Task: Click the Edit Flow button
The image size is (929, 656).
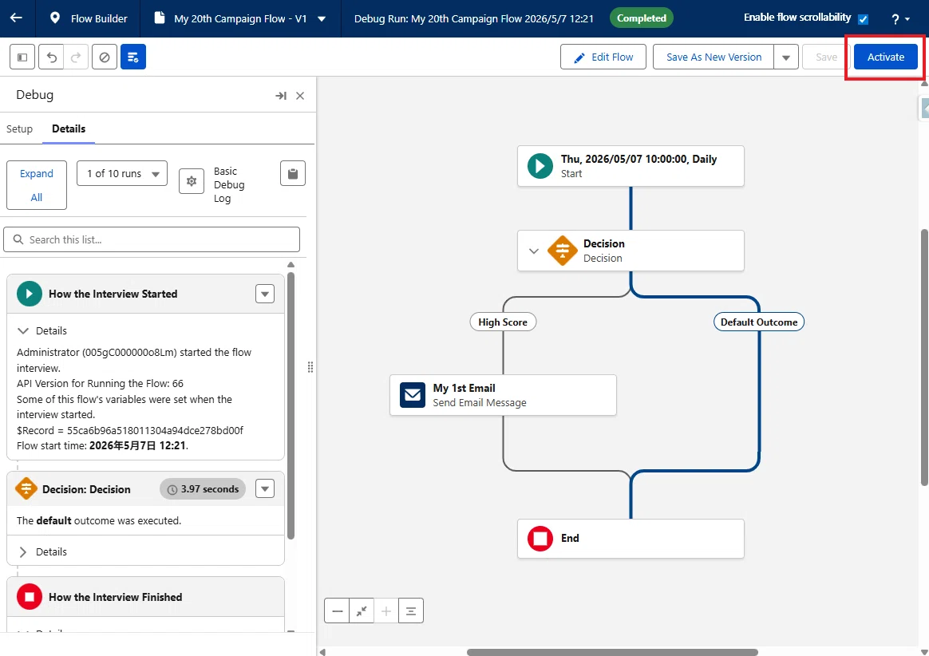Action: (x=603, y=57)
